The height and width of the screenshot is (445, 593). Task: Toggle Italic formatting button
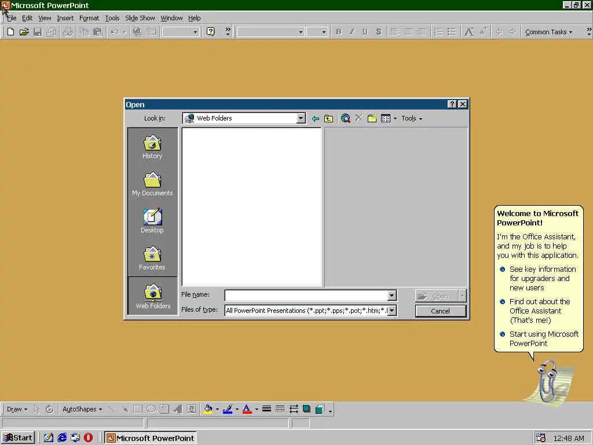pos(352,32)
